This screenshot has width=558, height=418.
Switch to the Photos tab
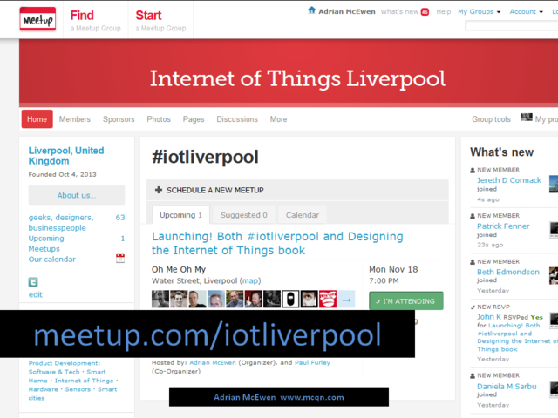[159, 119]
